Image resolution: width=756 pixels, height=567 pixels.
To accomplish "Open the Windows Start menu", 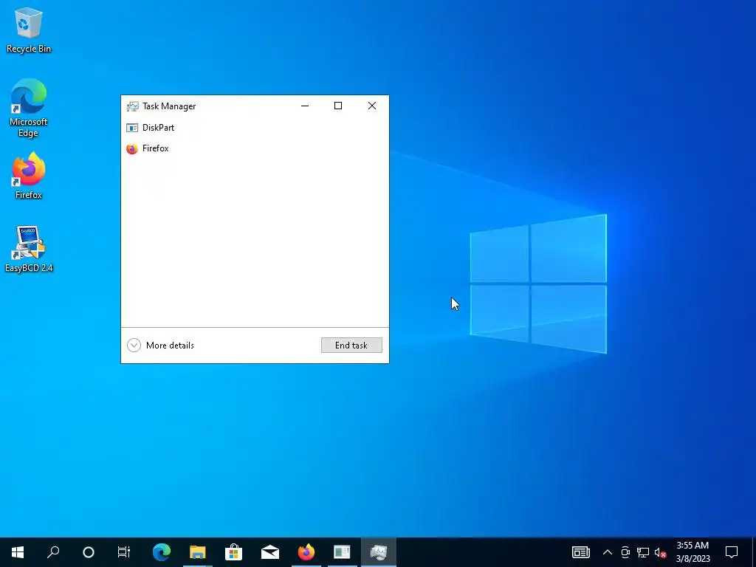I will [18, 552].
